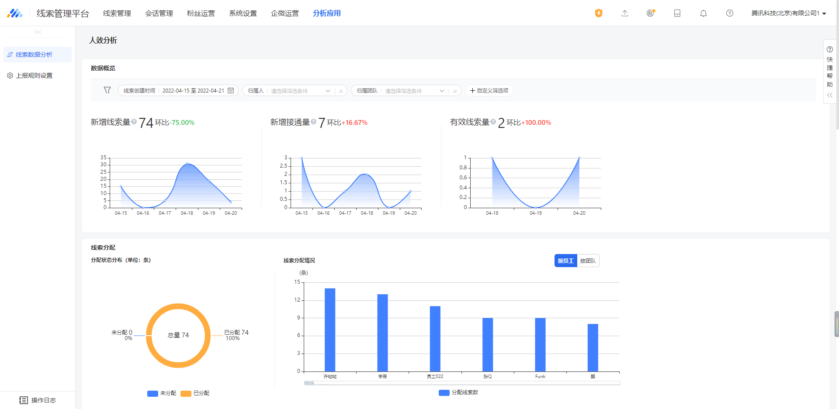Open the 会话管理 menu
The height and width of the screenshot is (409, 839).
pos(159,13)
